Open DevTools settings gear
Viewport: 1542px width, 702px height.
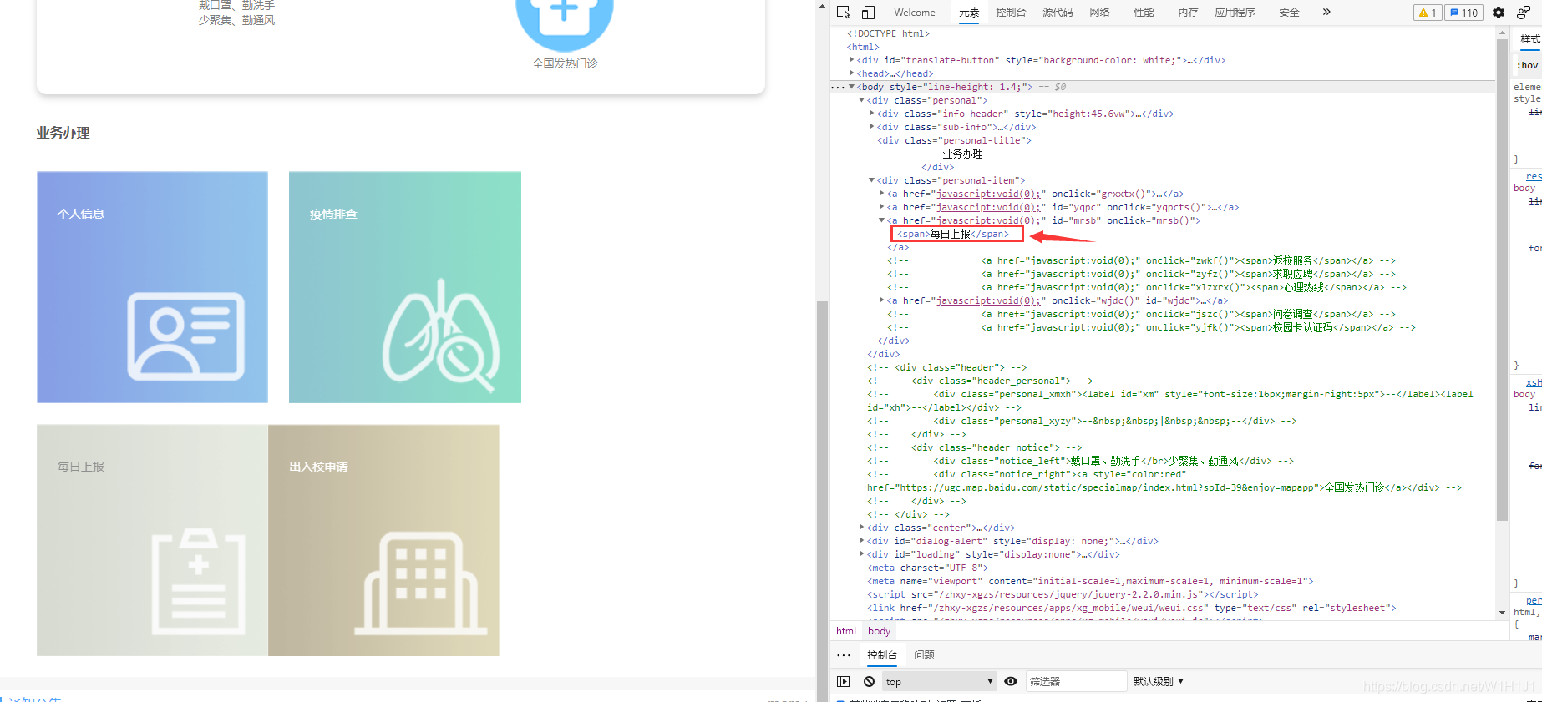[1499, 13]
